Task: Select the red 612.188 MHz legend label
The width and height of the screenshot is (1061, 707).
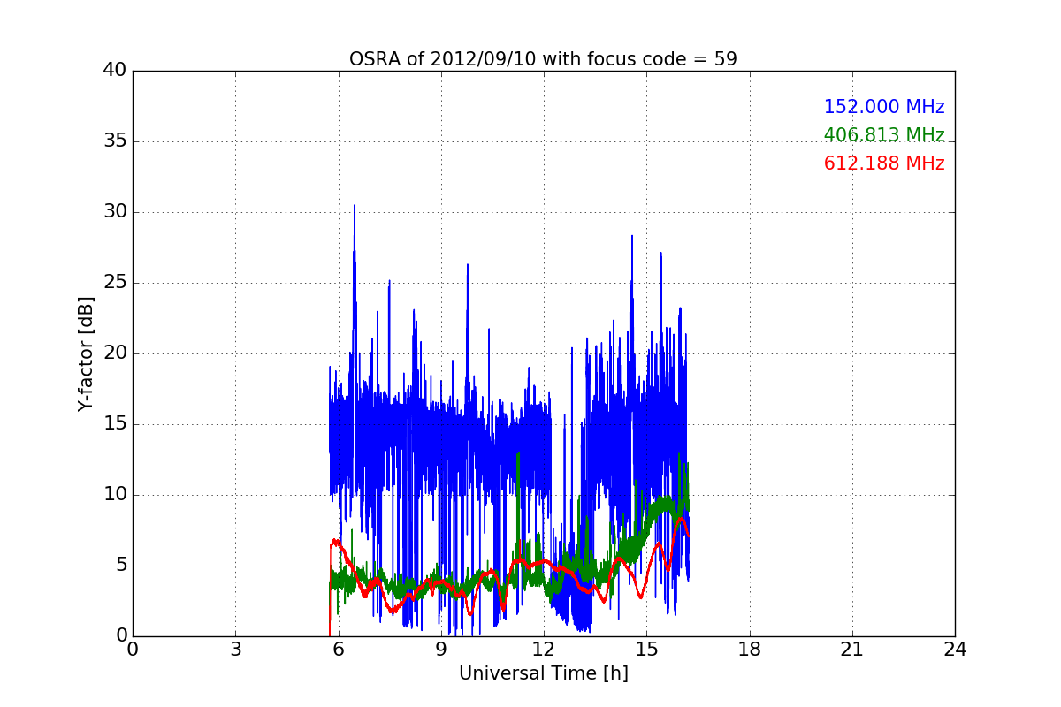Action: [884, 163]
